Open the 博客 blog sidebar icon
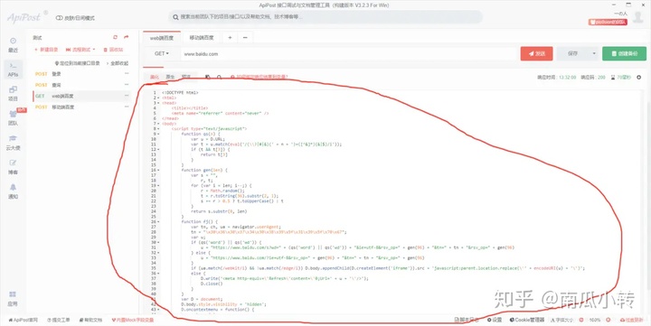This screenshot has height=326, width=651. (14, 167)
